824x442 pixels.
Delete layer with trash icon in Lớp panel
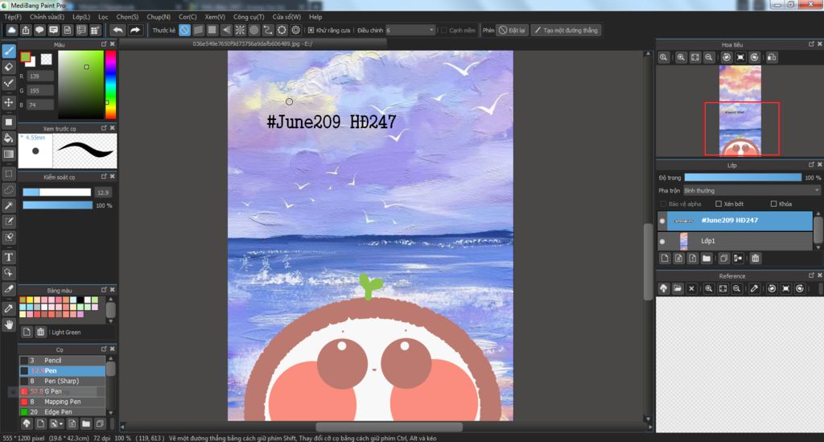[x=755, y=258]
